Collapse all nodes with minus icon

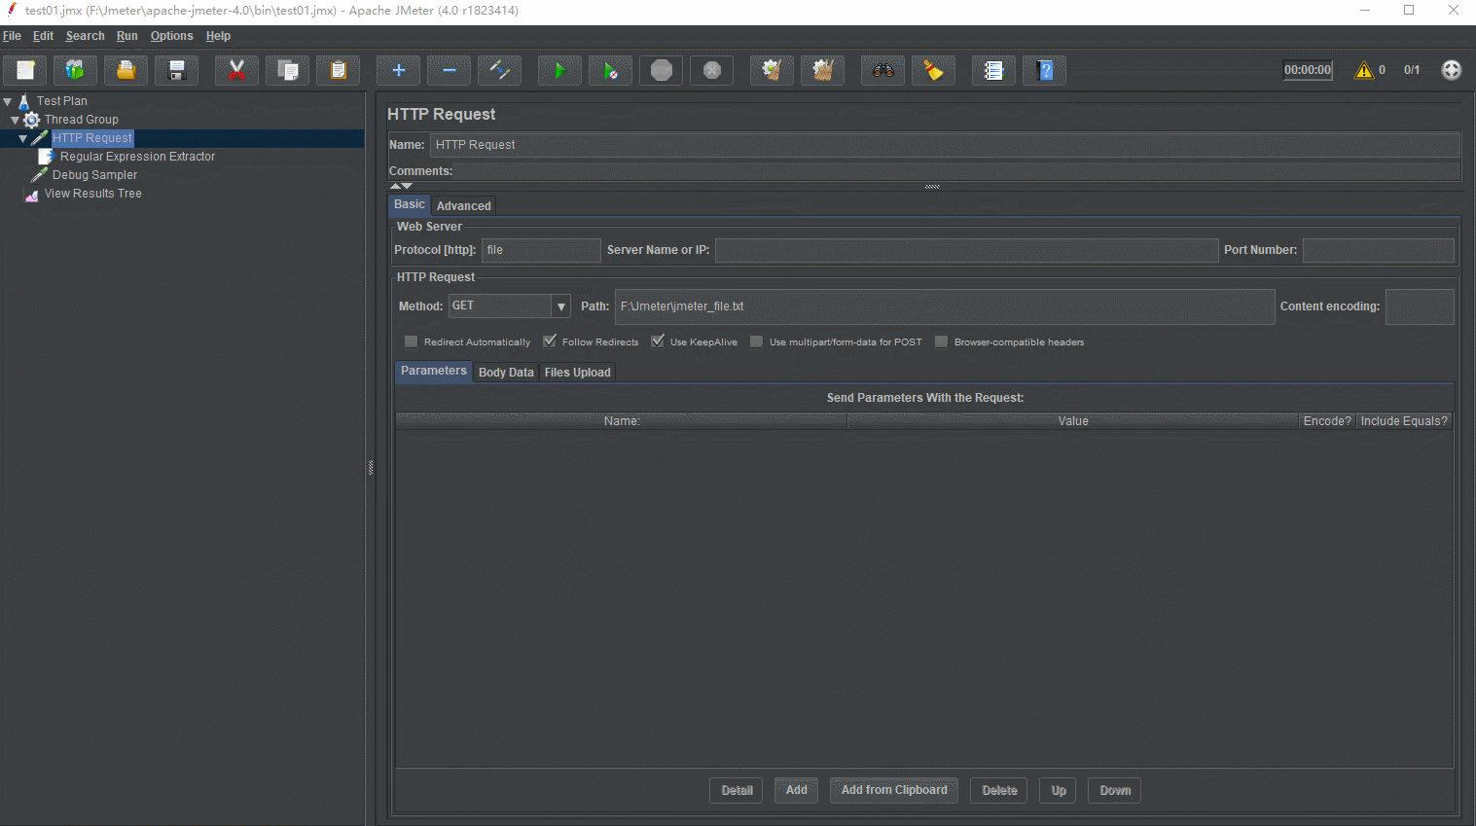click(449, 70)
